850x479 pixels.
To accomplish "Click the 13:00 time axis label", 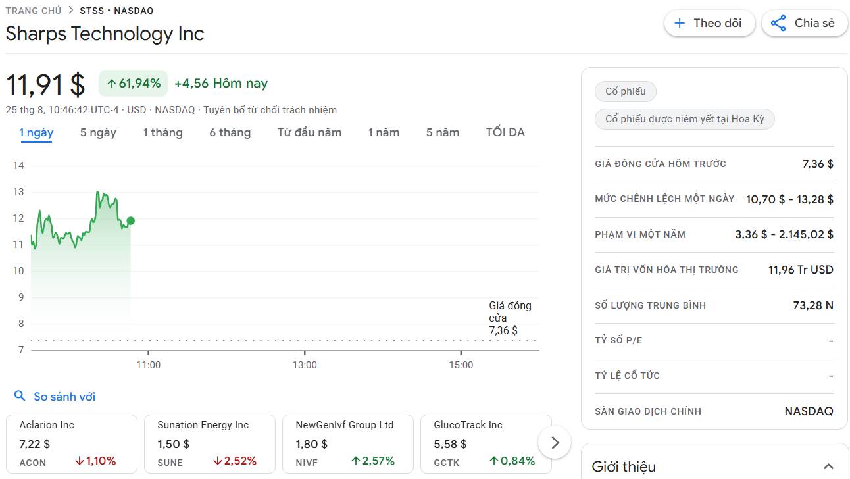I will (305, 365).
